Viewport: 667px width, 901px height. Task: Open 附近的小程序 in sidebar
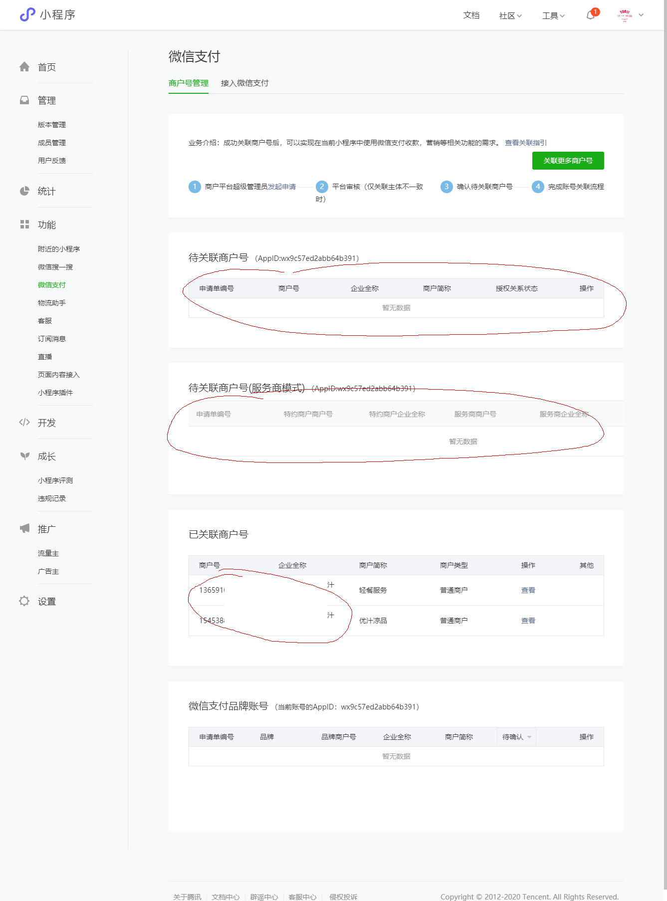(59, 249)
